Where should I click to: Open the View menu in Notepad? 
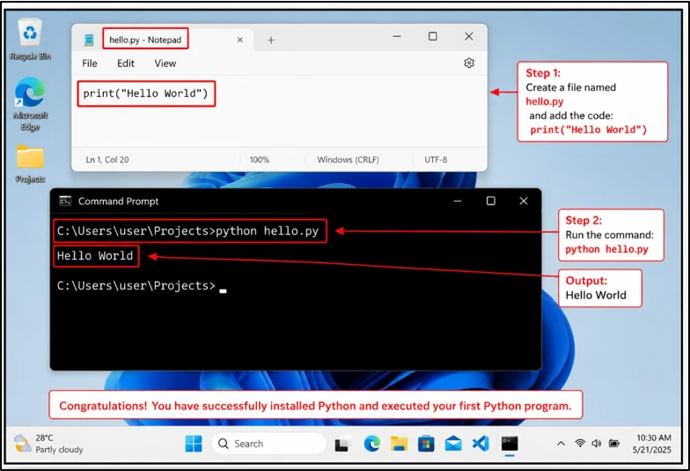click(x=165, y=63)
